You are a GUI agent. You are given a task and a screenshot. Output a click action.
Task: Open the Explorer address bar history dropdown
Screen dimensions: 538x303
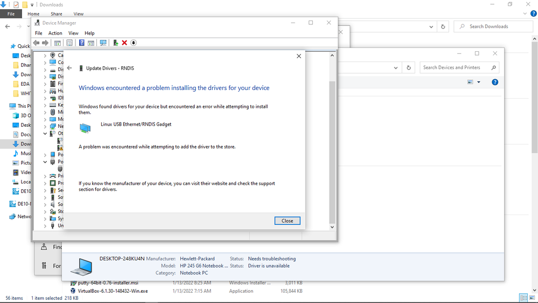coord(431,26)
